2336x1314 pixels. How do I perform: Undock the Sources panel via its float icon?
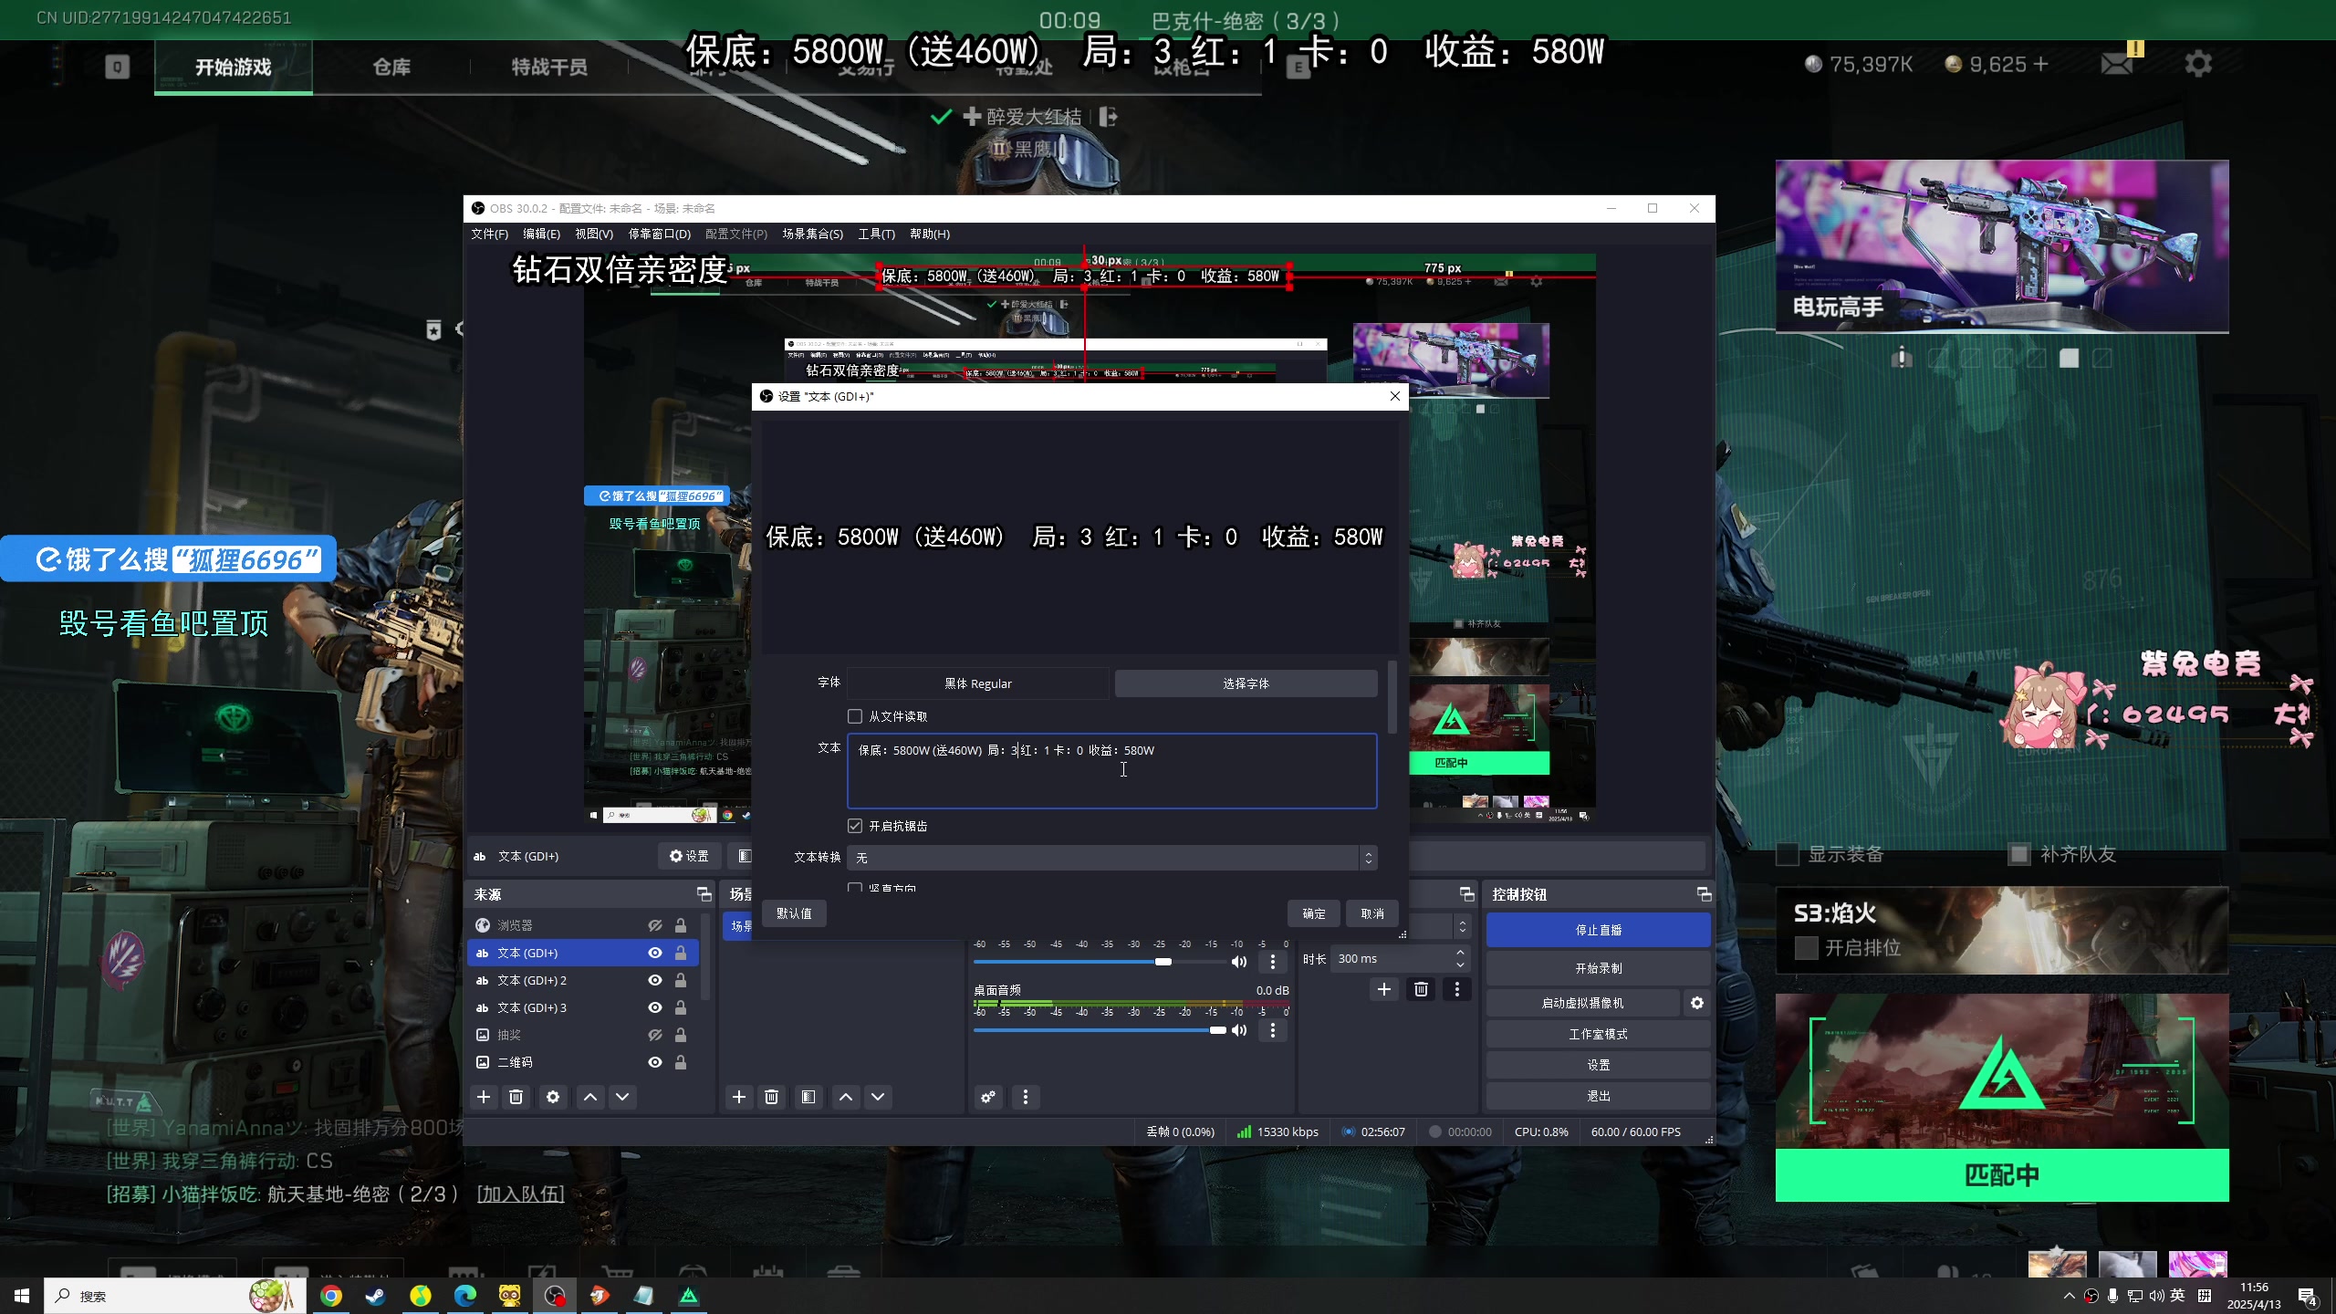tap(704, 894)
